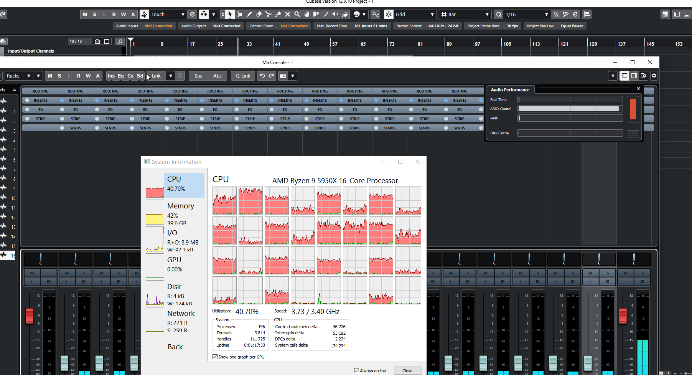Toggle Read automation R in MixConsole toolbar

[x=79, y=76]
